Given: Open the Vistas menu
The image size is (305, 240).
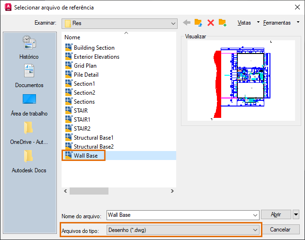Looking at the screenshot, I should (244, 23).
